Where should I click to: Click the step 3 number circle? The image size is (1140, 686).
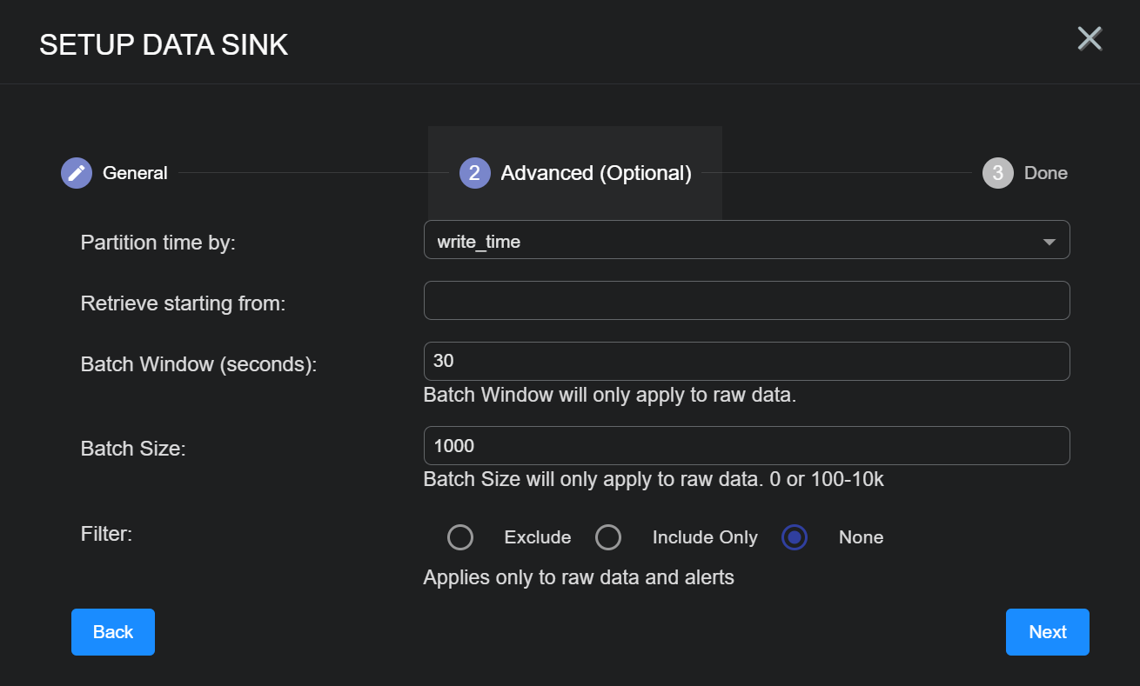(x=997, y=173)
